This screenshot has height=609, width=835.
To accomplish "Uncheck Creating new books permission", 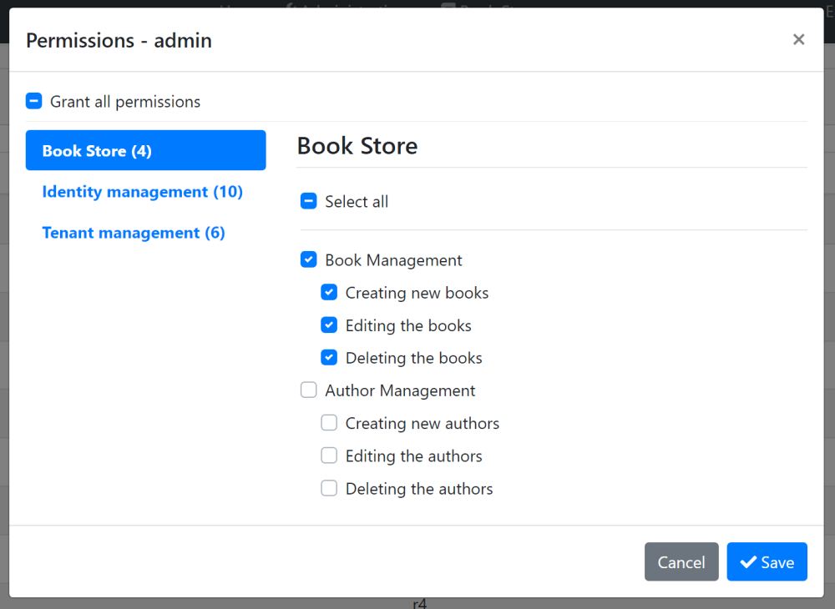I will [x=329, y=292].
